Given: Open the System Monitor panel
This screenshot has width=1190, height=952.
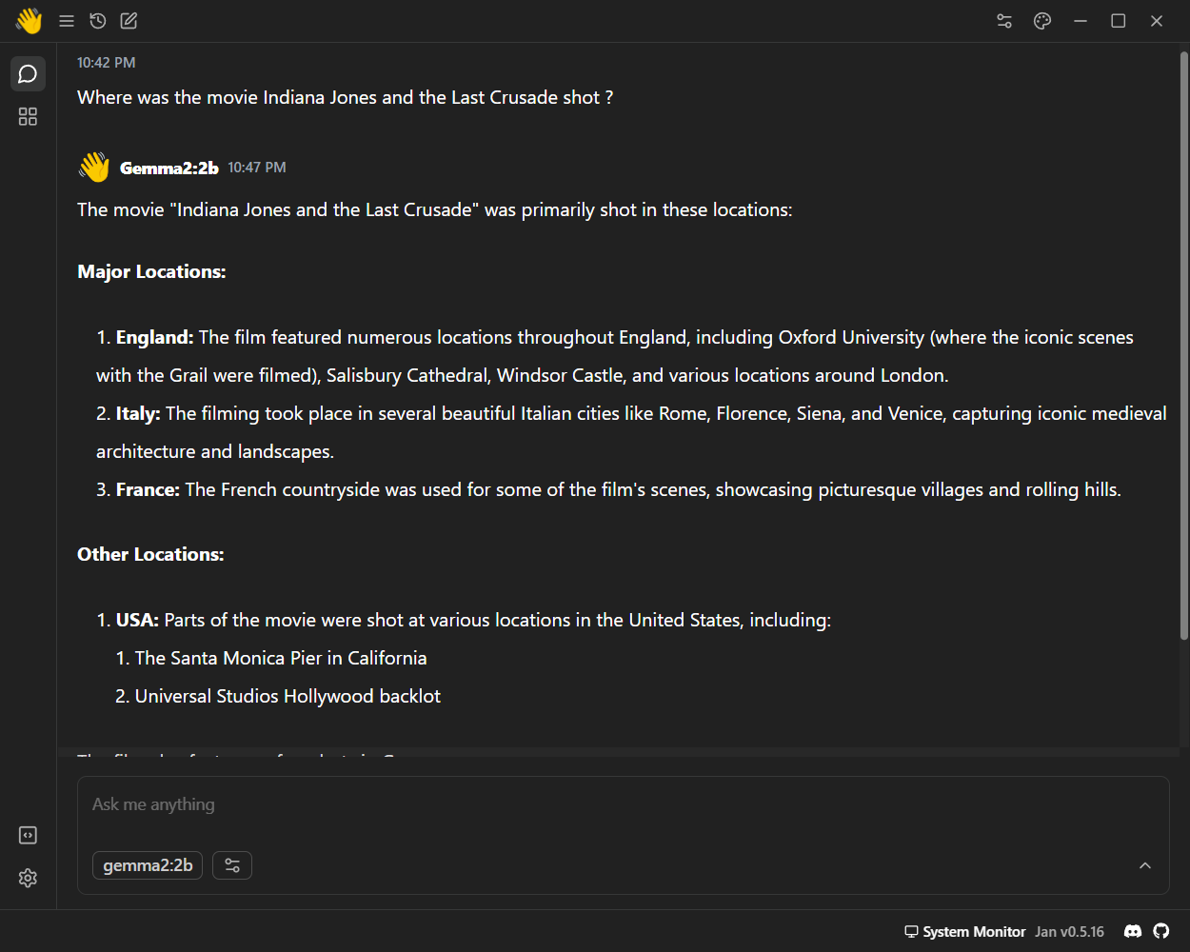Looking at the screenshot, I should click(x=964, y=932).
